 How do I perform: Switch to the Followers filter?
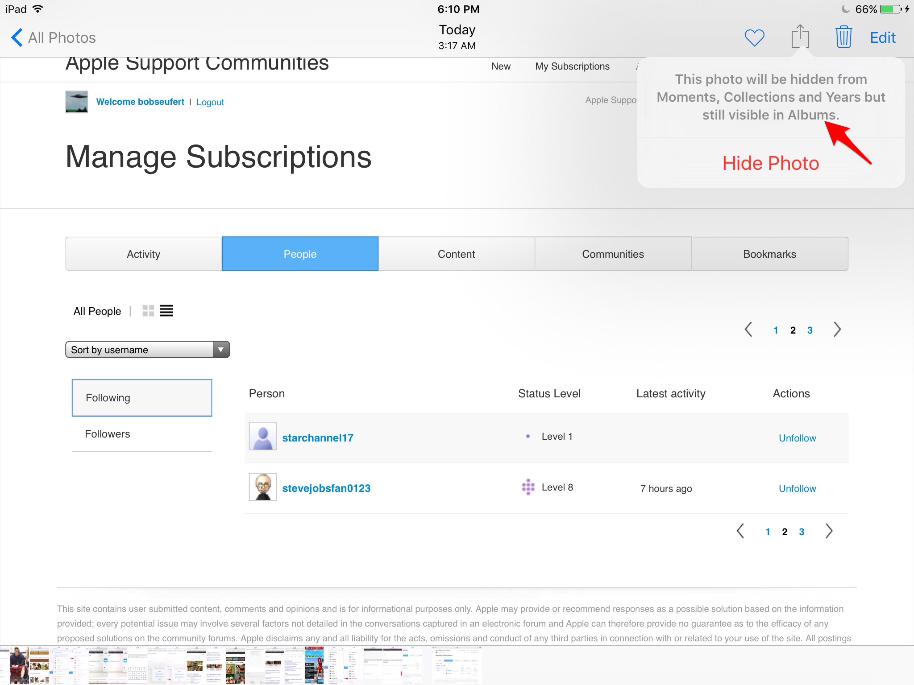[107, 433]
